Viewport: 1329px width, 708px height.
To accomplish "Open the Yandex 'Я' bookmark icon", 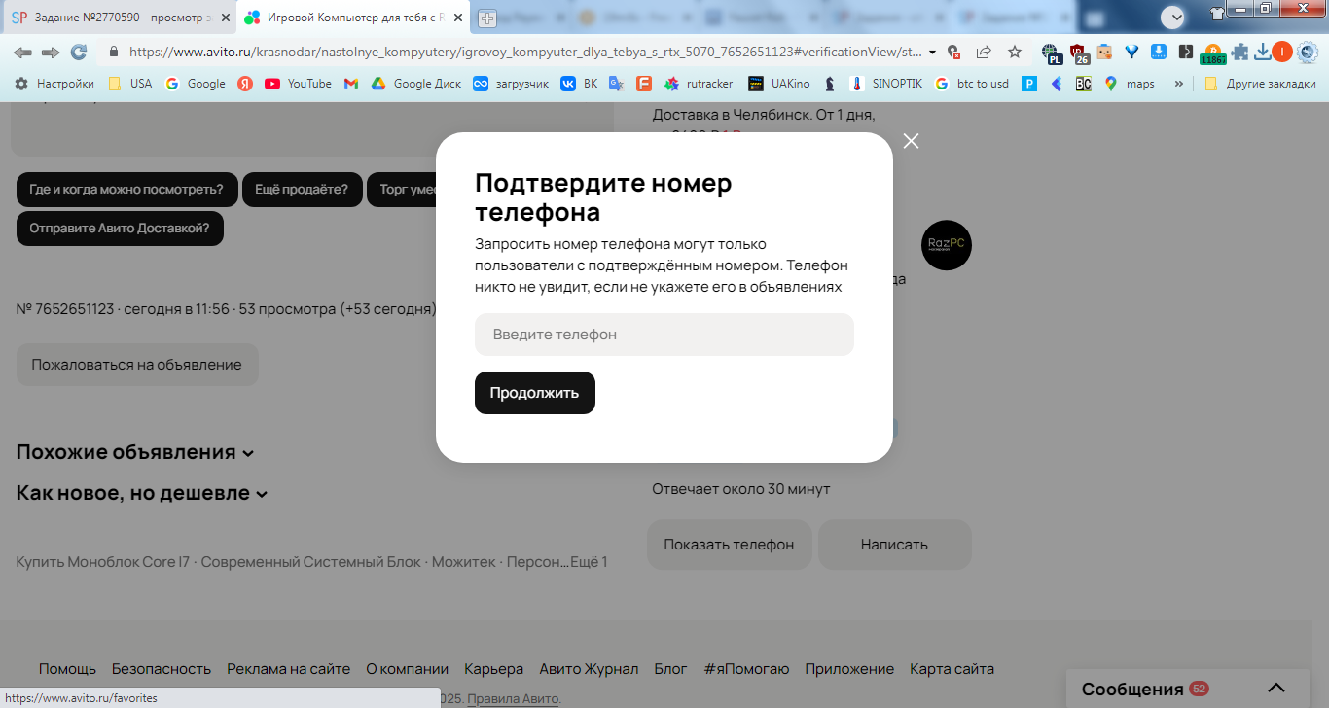I will click(245, 84).
